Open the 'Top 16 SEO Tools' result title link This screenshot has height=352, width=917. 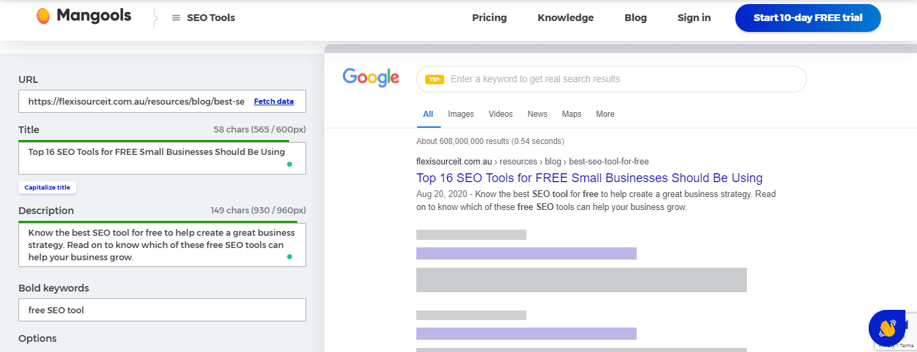coord(589,178)
